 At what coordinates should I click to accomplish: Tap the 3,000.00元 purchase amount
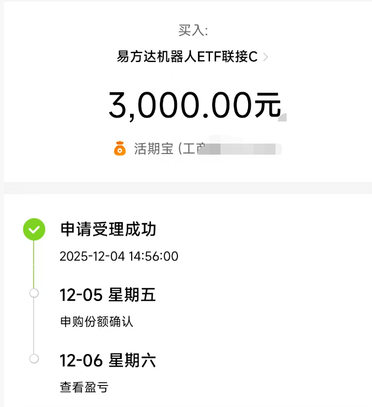pyautogui.click(x=195, y=105)
